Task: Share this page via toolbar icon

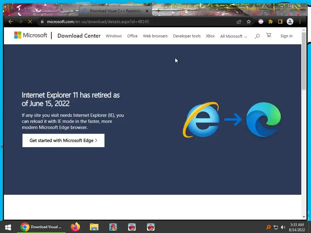Action: point(239,22)
